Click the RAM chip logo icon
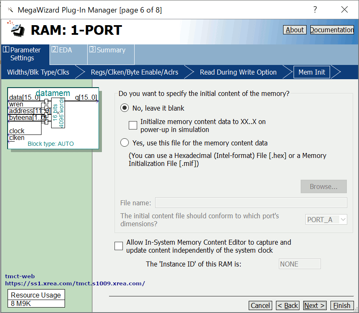 coord(16,29)
